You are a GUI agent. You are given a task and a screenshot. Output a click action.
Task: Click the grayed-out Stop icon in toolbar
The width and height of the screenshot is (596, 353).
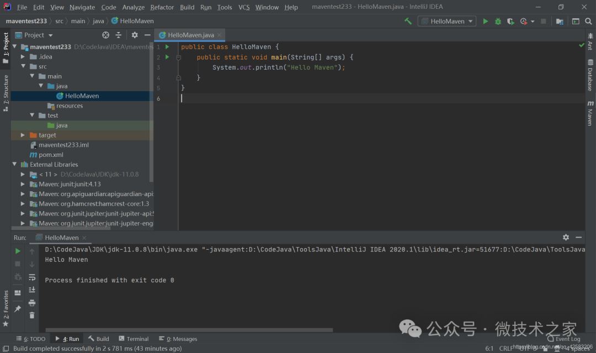tap(544, 22)
